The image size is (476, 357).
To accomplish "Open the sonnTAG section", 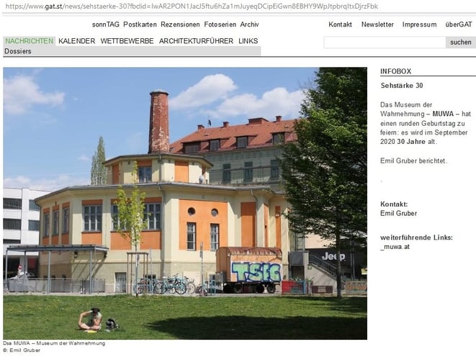I will click(106, 24).
